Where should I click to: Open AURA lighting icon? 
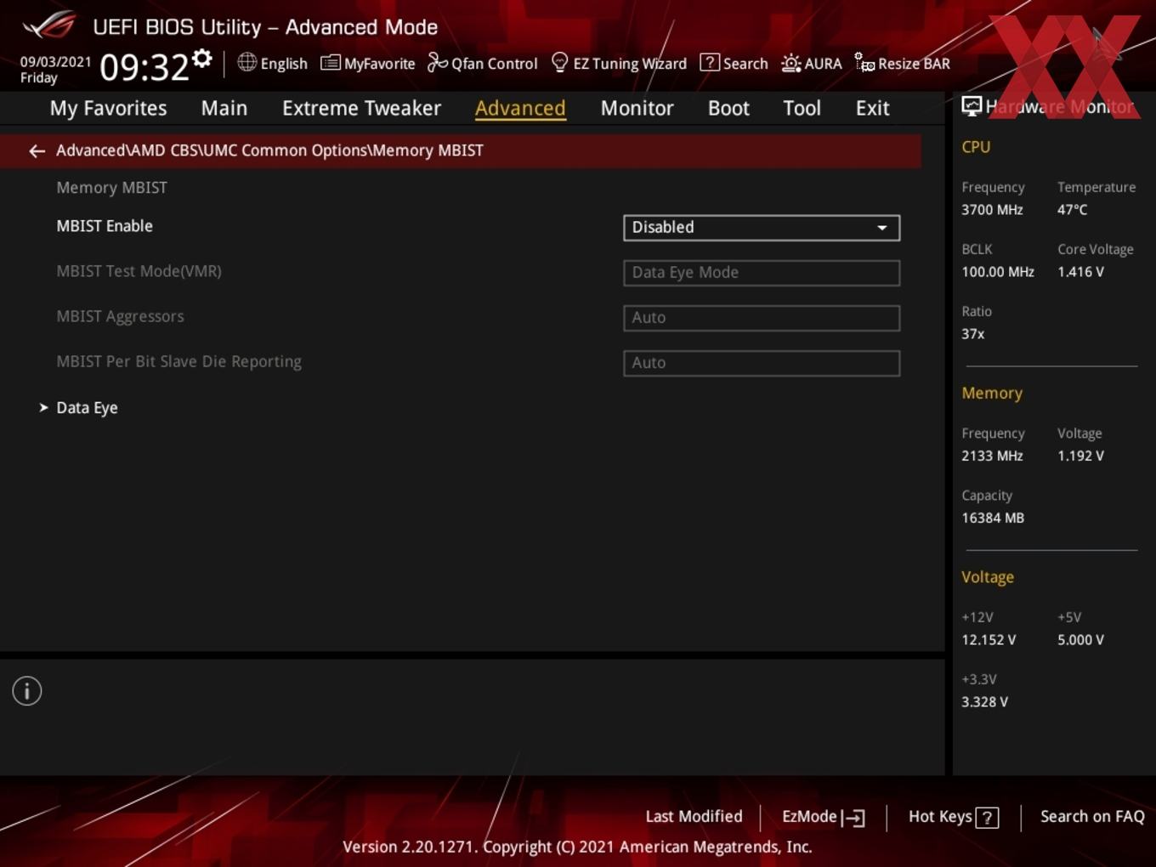click(790, 63)
